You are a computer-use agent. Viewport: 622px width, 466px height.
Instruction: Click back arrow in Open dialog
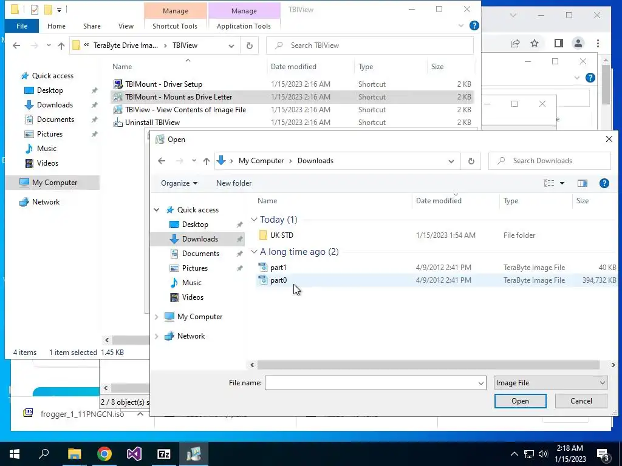162,161
